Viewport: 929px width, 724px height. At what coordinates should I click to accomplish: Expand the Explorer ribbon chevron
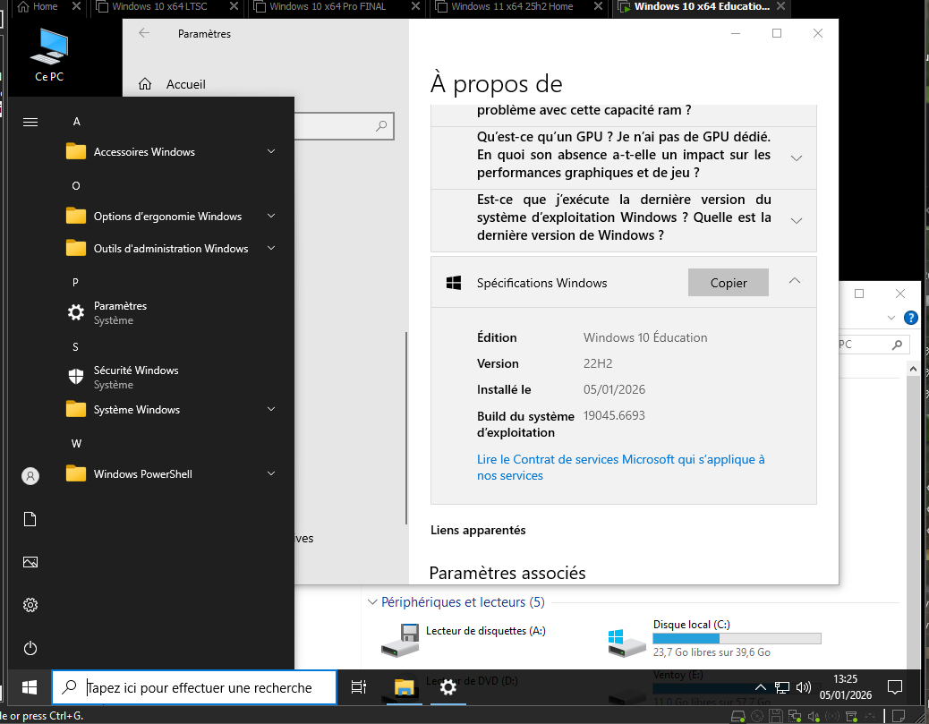tap(891, 319)
